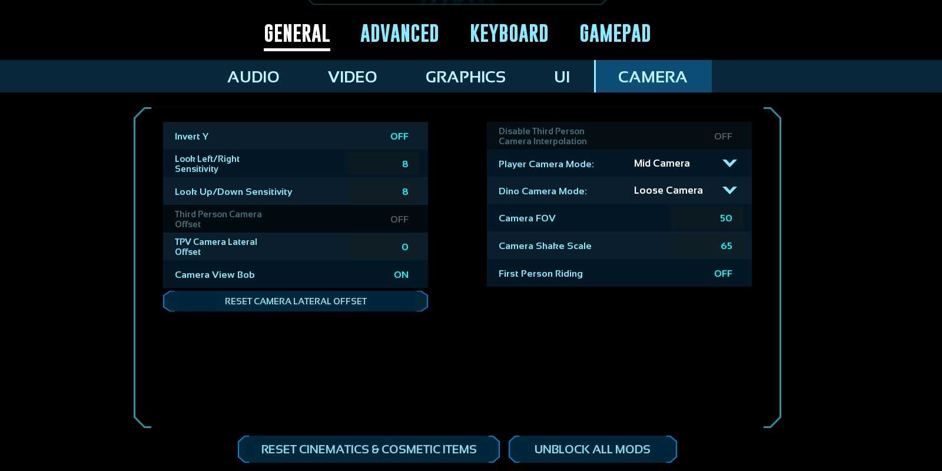
Task: Click Reset Cinematics & Cosmetic Items button
Action: coord(369,449)
